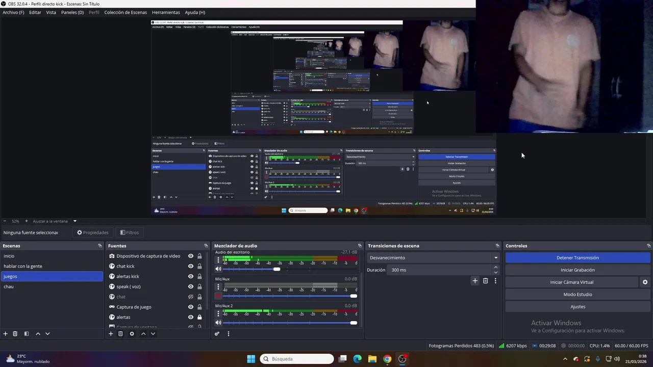Add a new source in Fuentes panel

[x=111, y=334]
